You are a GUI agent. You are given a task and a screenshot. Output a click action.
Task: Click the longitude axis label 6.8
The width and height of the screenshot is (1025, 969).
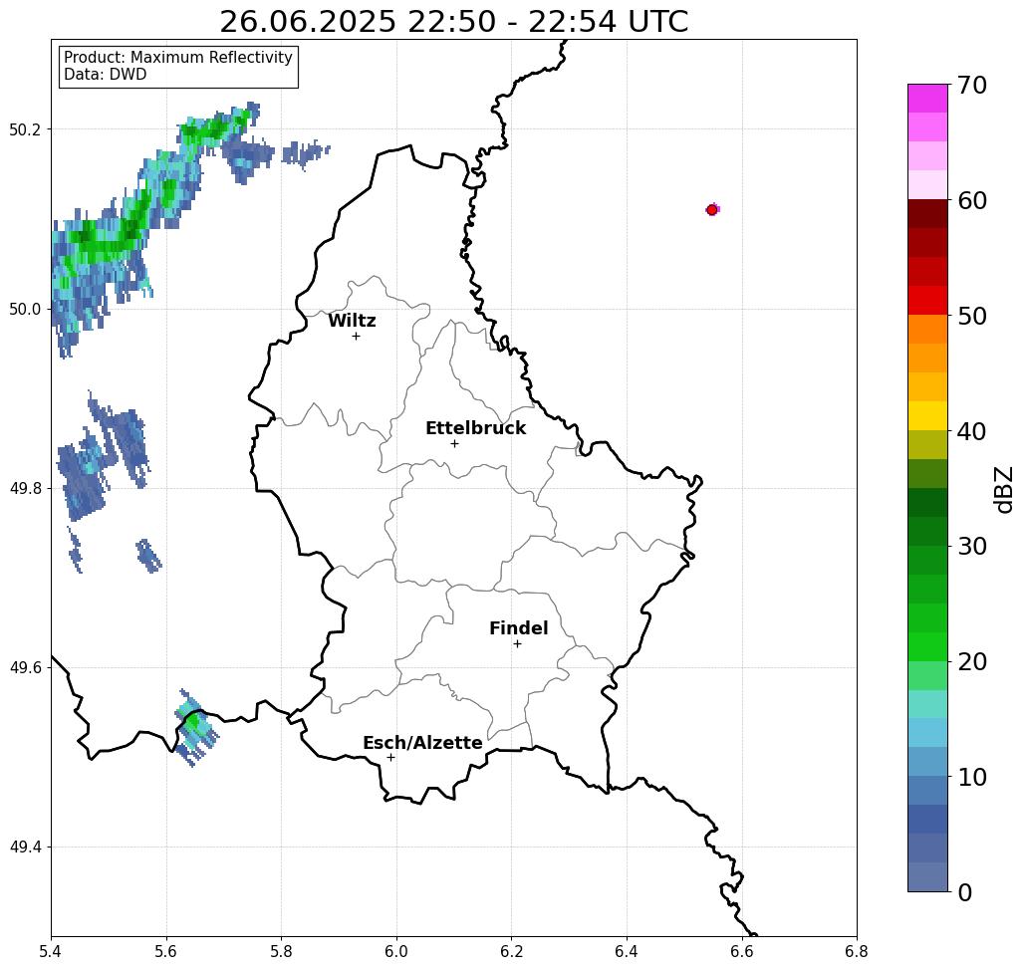[x=857, y=951]
